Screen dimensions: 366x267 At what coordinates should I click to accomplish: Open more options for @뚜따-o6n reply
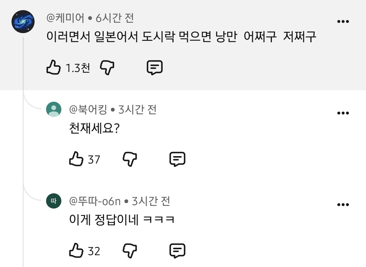coord(343,205)
